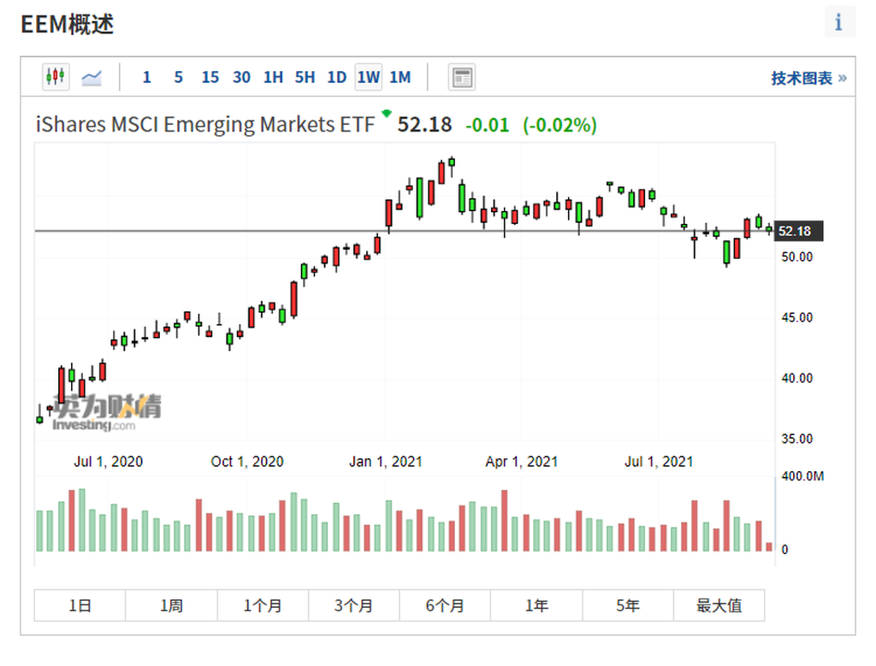
Task: Select the 5H interval
Action: pyautogui.click(x=305, y=77)
